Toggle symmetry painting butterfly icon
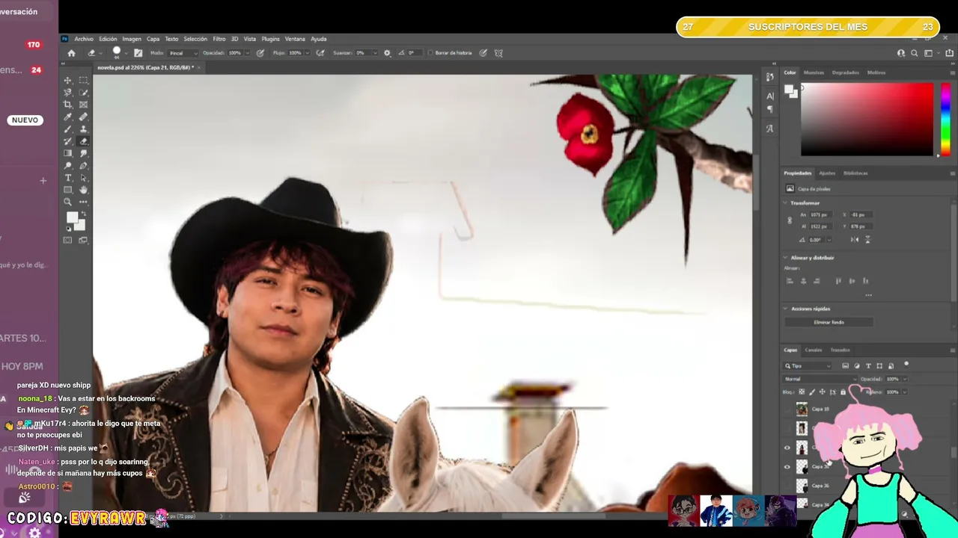Image resolution: width=958 pixels, height=538 pixels. pyautogui.click(x=498, y=53)
